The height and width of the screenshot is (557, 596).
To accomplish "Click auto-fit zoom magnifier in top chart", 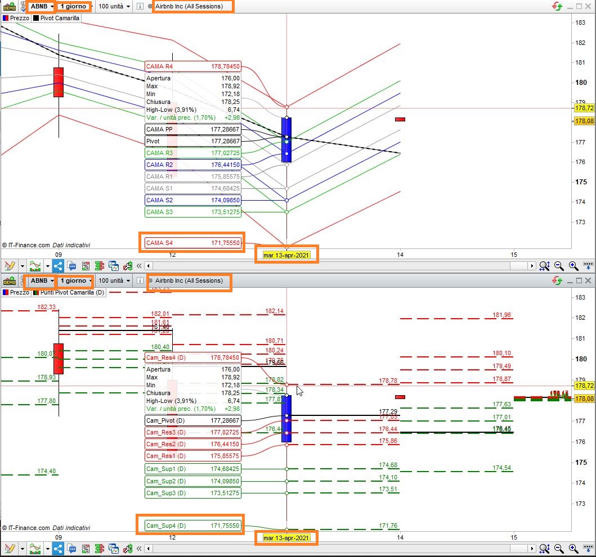I will point(544,266).
